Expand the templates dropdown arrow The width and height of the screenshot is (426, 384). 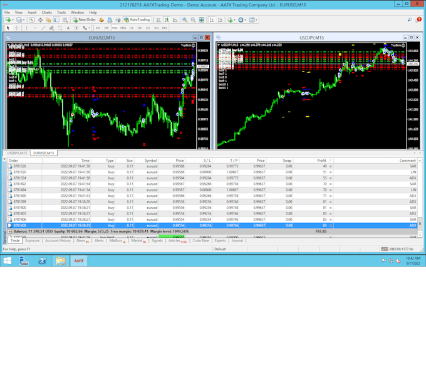pos(256,20)
